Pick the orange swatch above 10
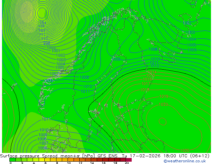 pos(71,160)
